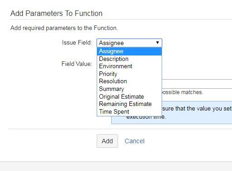Click the Field Value input box
This screenshot has height=171, width=232.
coord(197,84)
